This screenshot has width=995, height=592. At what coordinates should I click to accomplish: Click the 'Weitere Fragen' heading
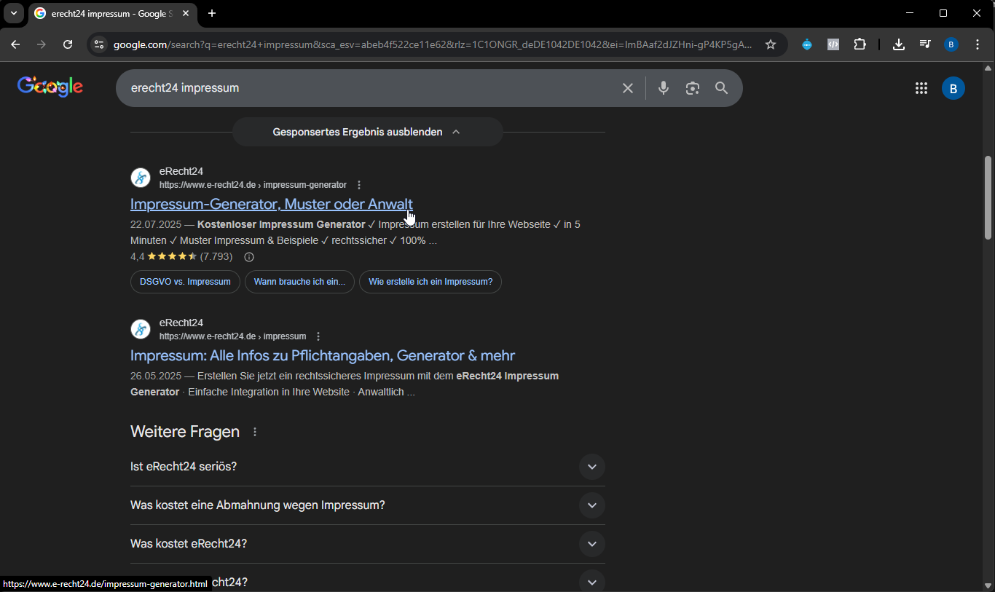(185, 432)
